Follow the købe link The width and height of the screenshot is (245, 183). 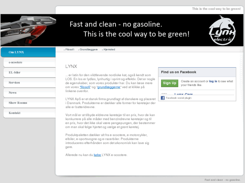(97, 155)
